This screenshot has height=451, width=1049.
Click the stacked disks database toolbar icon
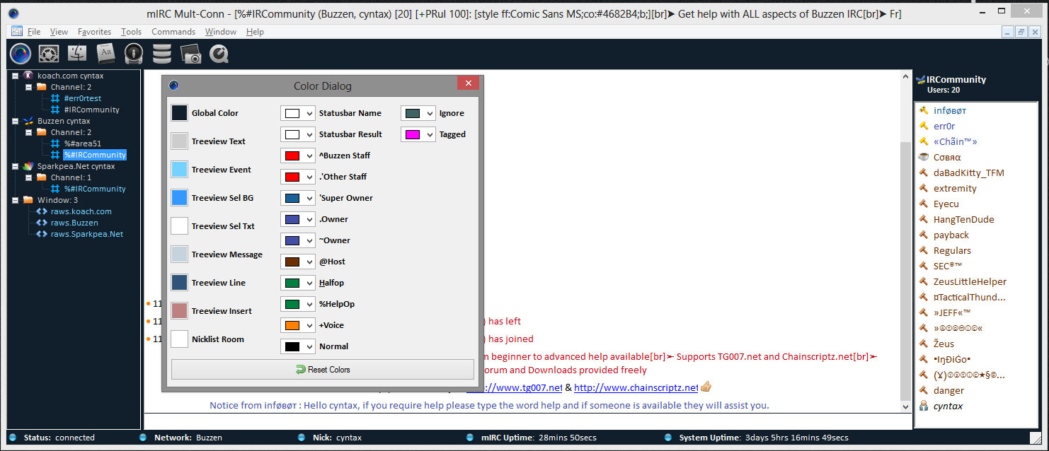tap(162, 53)
